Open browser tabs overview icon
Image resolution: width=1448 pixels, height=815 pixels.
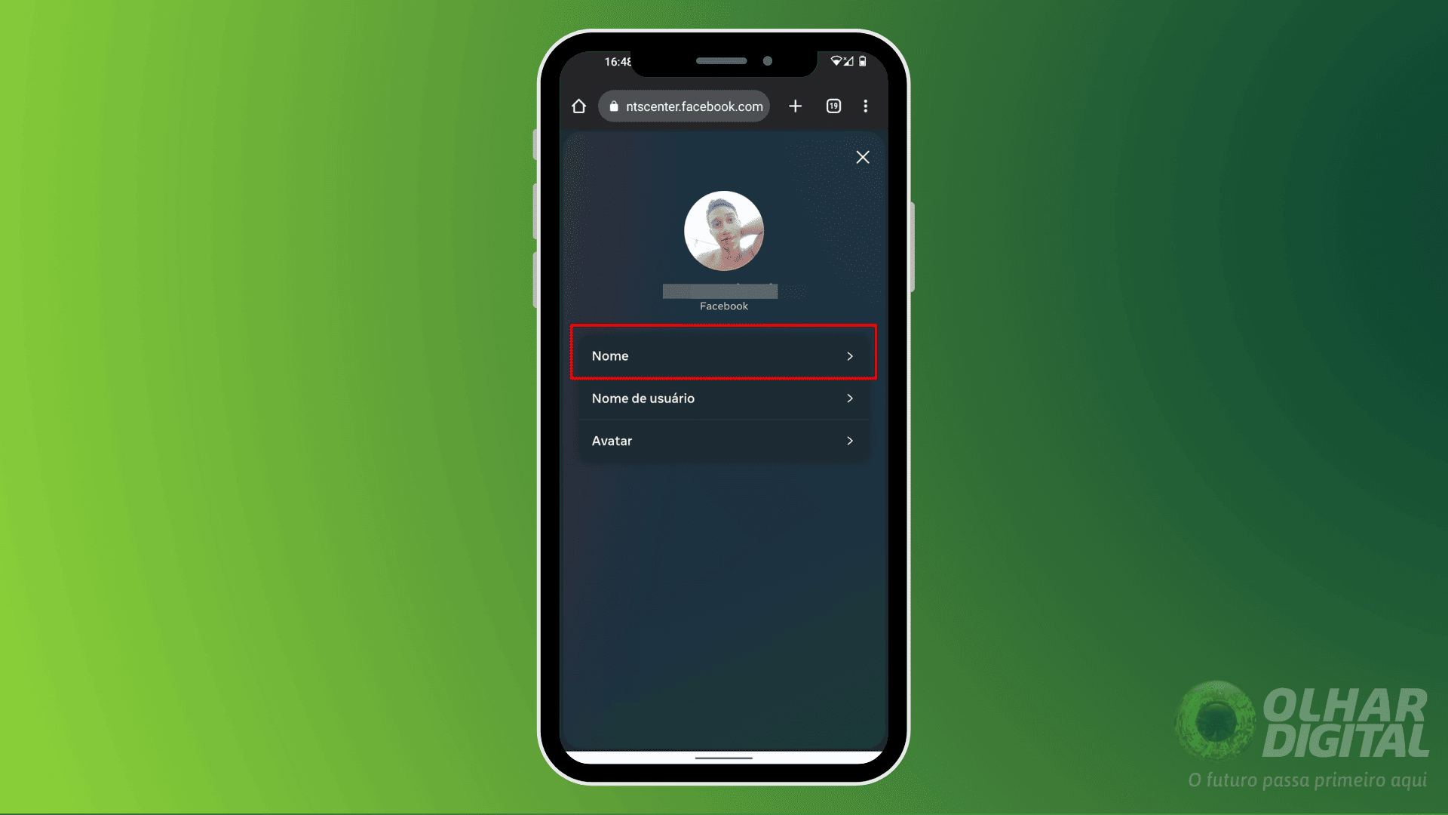click(x=833, y=106)
